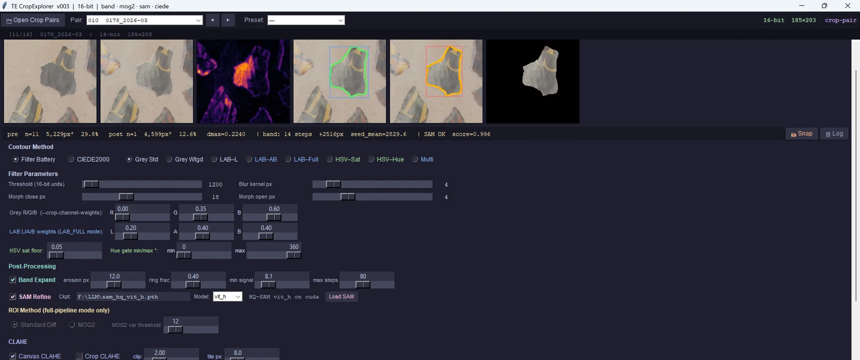
Task: Open the SAM Model vit_h dropdown
Action: [x=227, y=296]
